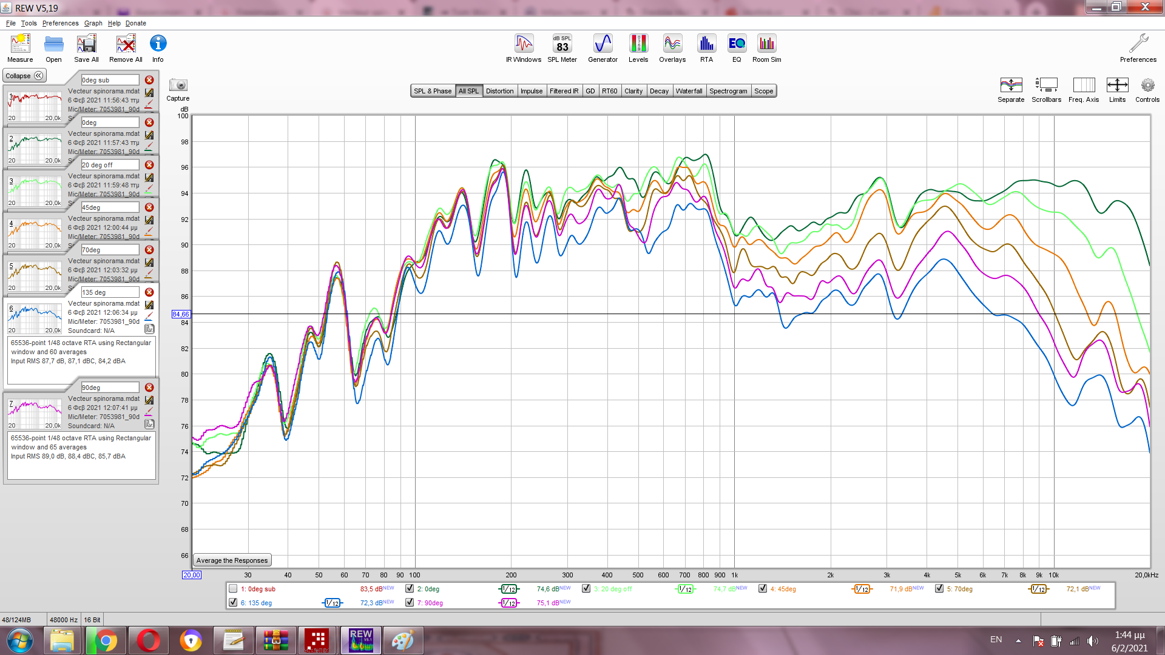Click the Capture camera icon
This screenshot has height=655, width=1165.
click(x=178, y=86)
